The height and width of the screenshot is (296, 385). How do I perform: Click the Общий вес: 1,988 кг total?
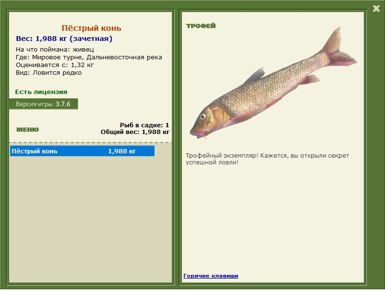tap(135, 132)
